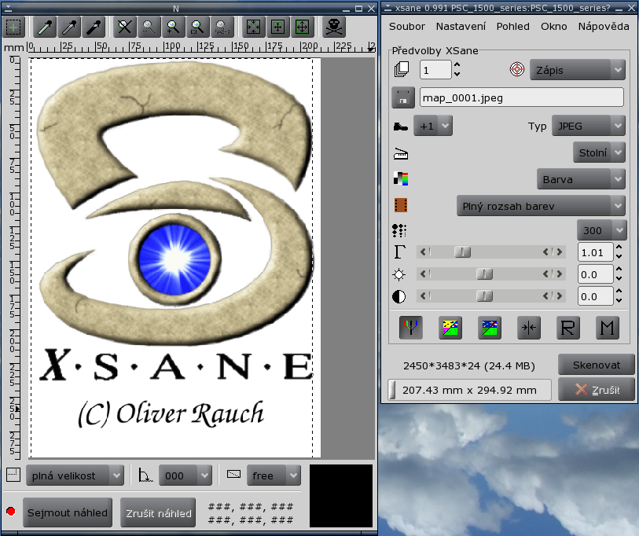
Task: Click the dashed box with green plus icon
Action: 13,28
